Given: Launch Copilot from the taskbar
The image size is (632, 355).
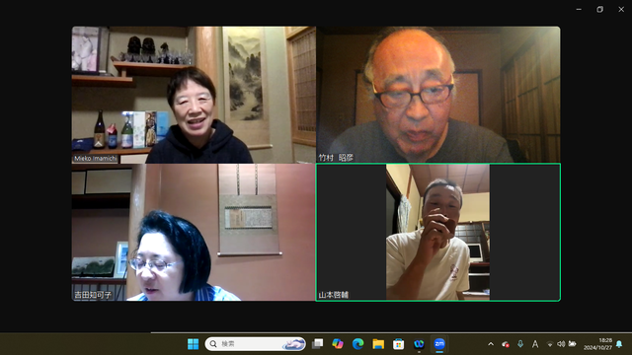Looking at the screenshot, I should (338, 344).
